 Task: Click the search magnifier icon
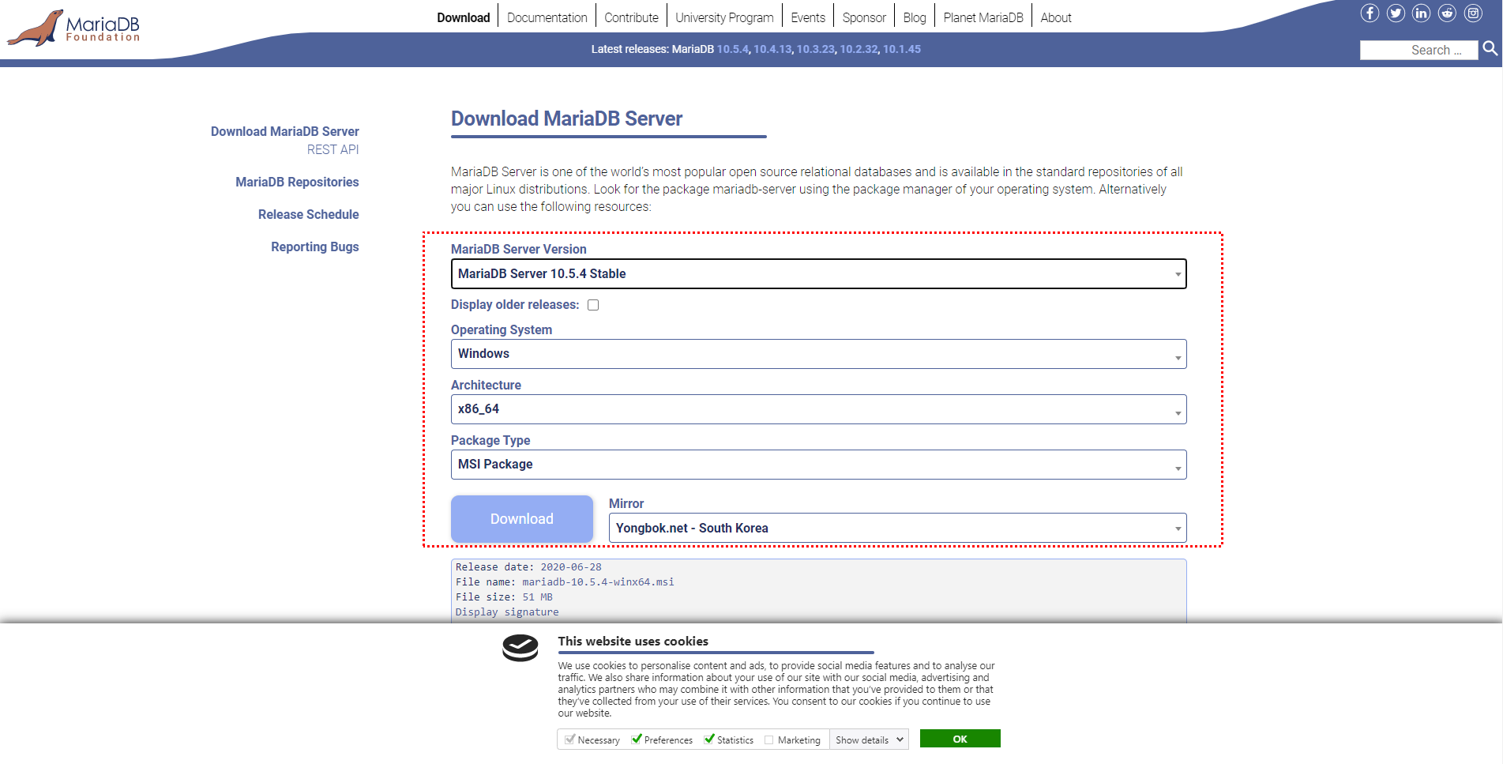pos(1490,49)
